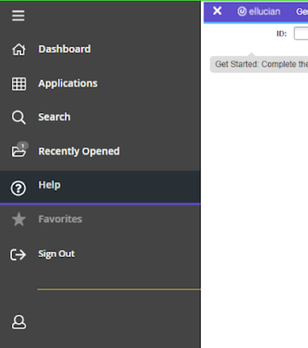Open the Applications grid icon
The height and width of the screenshot is (348, 308).
point(18,84)
